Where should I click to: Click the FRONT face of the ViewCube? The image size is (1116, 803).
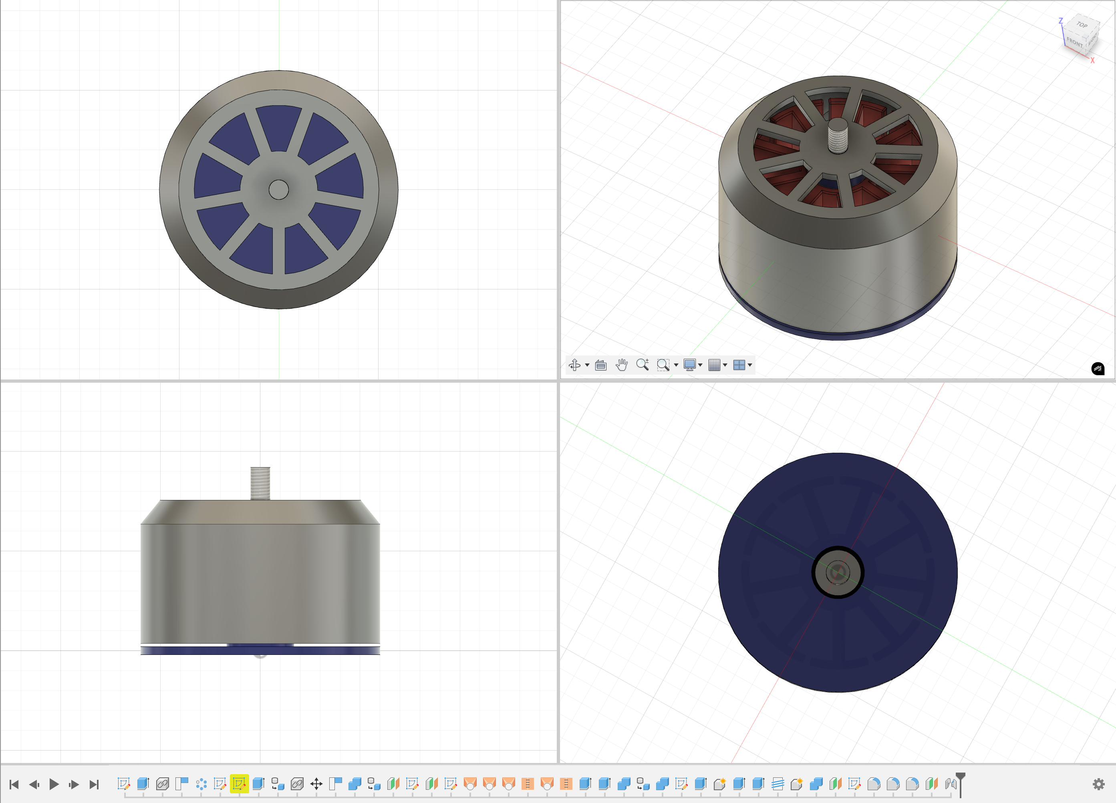(x=1075, y=43)
